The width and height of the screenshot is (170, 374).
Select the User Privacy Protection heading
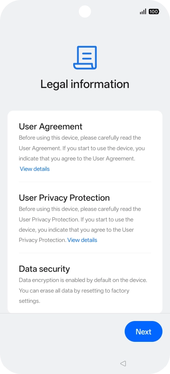click(64, 198)
